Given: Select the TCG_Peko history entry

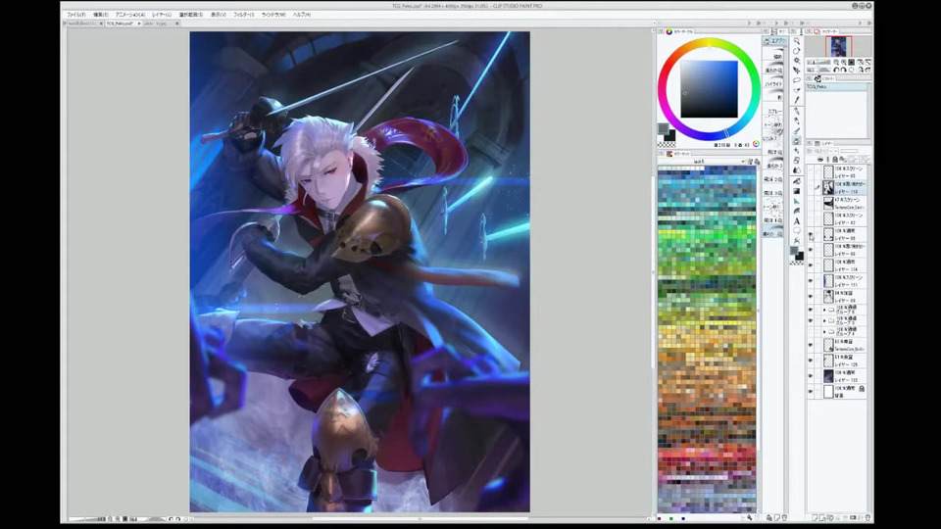Looking at the screenshot, I should tap(836, 87).
